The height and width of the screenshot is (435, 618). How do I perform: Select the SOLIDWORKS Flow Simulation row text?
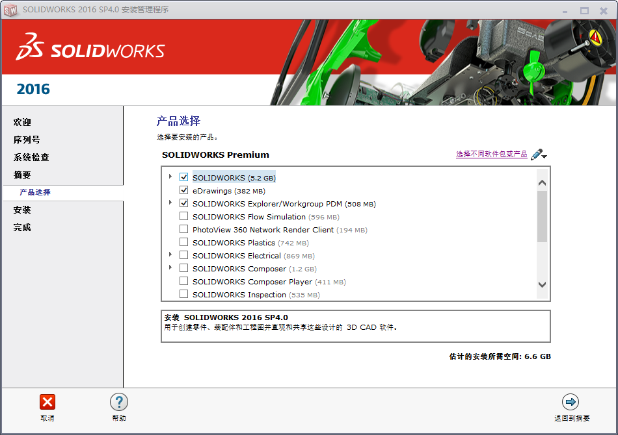[x=266, y=217]
